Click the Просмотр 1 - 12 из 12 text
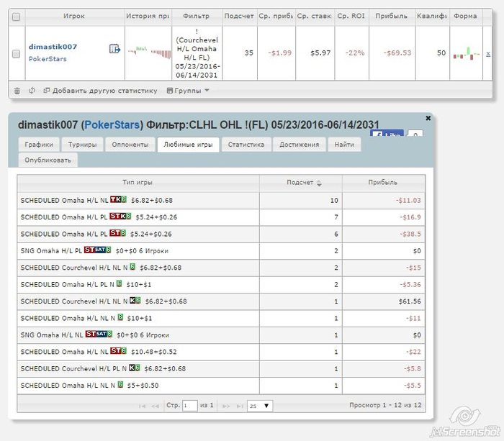 385,405
